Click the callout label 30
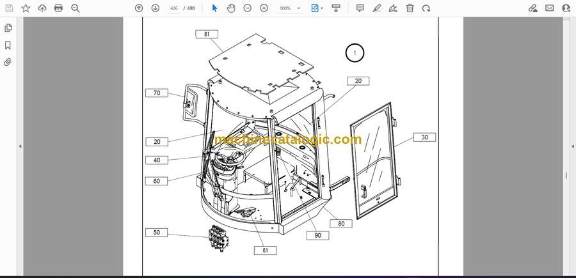The height and width of the screenshot is (278, 576). (x=425, y=137)
